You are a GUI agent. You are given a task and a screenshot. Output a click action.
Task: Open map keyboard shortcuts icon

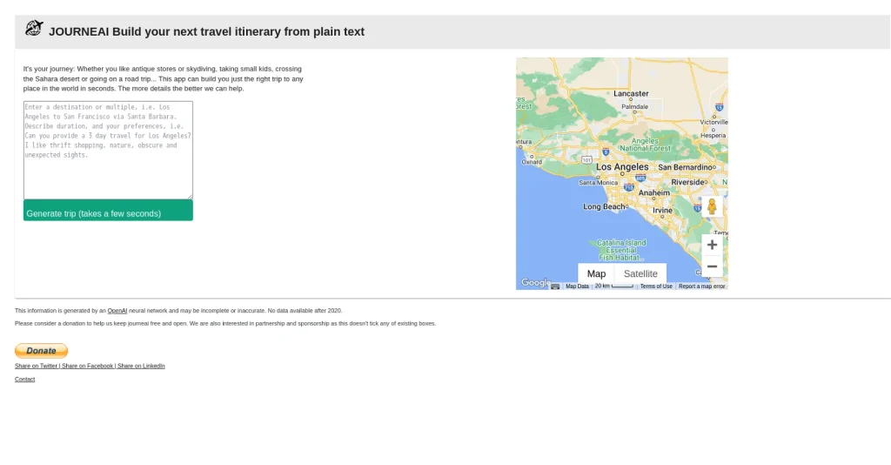coord(555,286)
